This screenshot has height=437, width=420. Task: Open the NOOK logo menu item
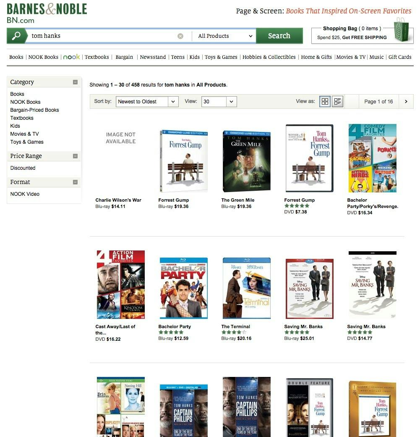click(71, 57)
